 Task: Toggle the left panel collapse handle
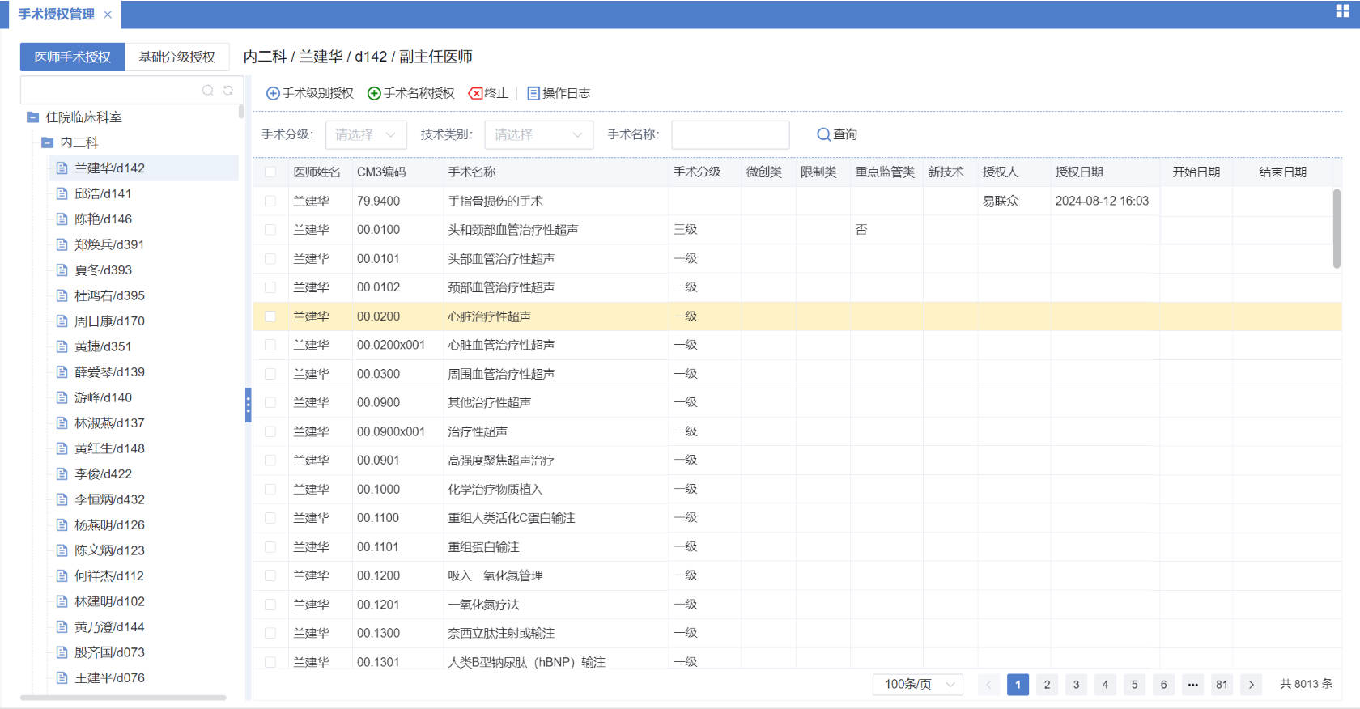point(248,405)
